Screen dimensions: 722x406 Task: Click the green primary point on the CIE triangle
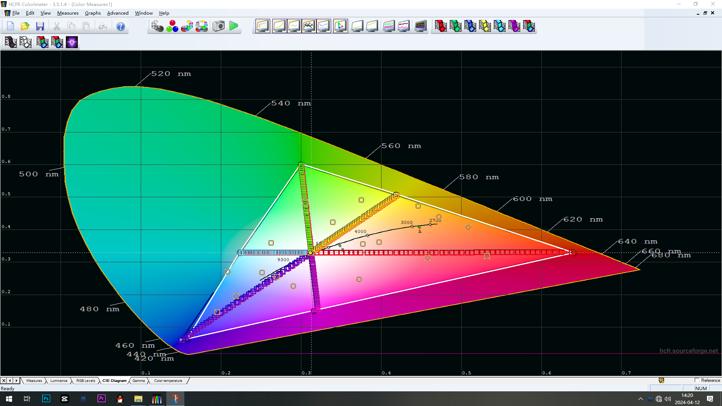click(x=301, y=165)
